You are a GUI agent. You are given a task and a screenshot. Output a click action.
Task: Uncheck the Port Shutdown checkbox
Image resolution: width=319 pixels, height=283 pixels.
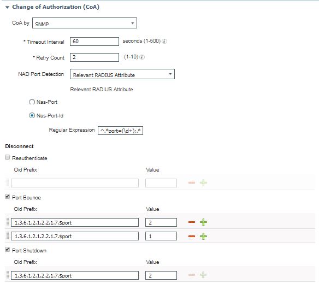point(7,250)
